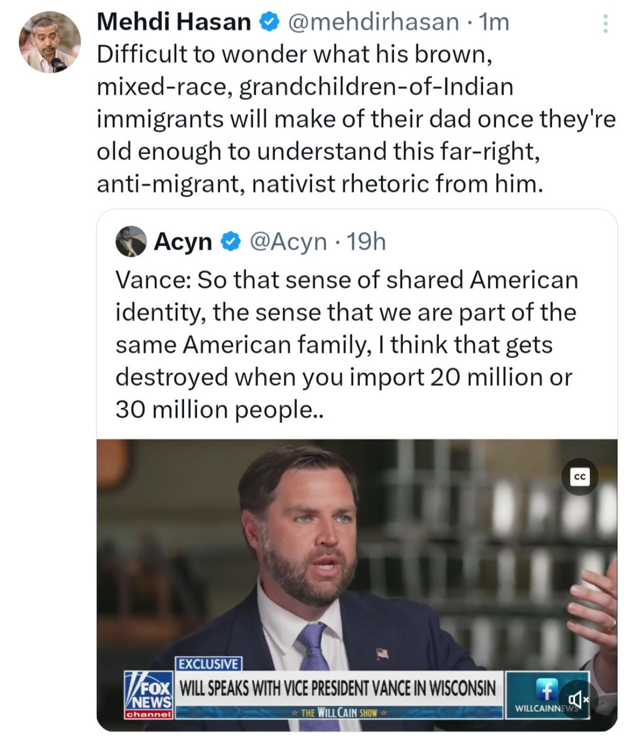Click Mehdi Hasan's blue verified badge

click(269, 22)
